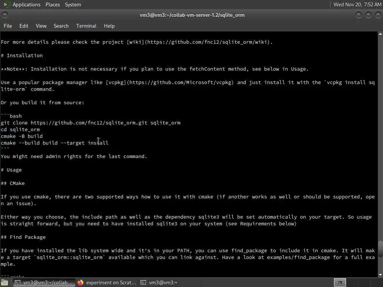Click the '## CMake' heading text
The width and height of the screenshot is (383, 287).
point(13,183)
